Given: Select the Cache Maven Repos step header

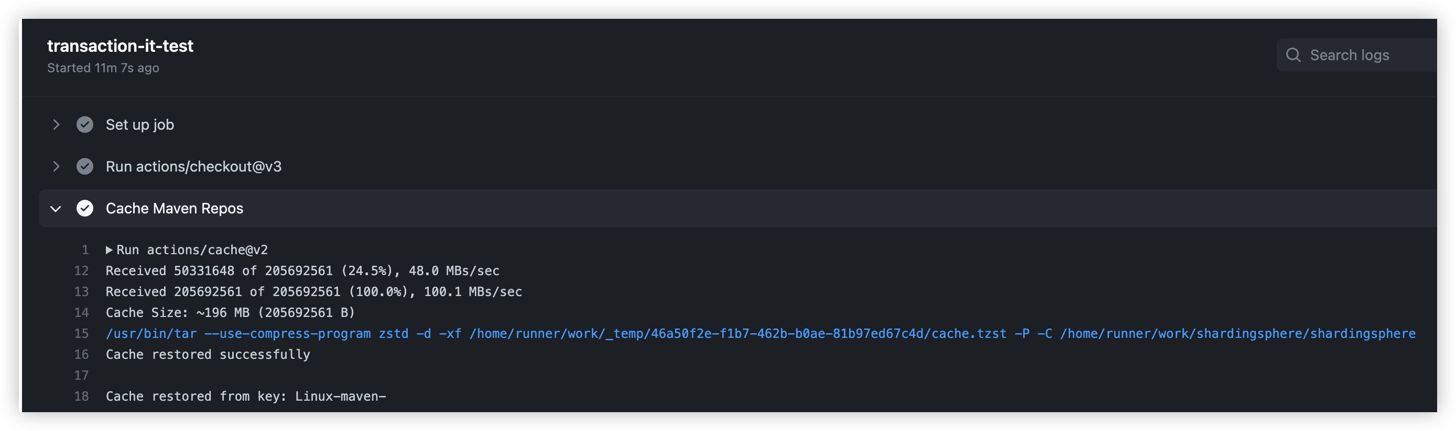Looking at the screenshot, I should 174,208.
